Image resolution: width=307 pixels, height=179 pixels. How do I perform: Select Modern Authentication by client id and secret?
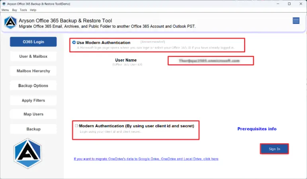pos(76,126)
